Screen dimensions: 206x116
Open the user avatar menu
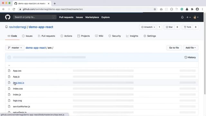(x=196, y=17)
